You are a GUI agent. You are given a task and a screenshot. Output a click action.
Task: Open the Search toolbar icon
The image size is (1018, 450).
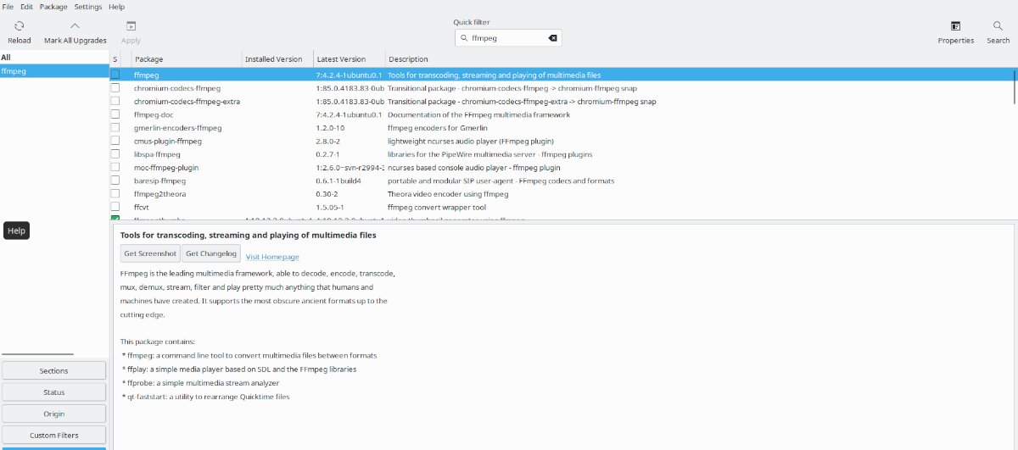click(998, 26)
